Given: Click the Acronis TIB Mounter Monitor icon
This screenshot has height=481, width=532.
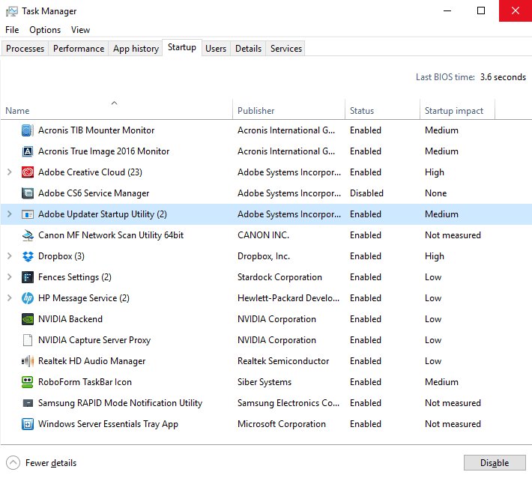Looking at the screenshot, I should pyautogui.click(x=28, y=130).
